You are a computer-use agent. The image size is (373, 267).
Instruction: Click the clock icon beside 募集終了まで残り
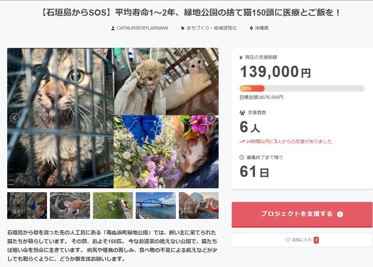[242, 157]
